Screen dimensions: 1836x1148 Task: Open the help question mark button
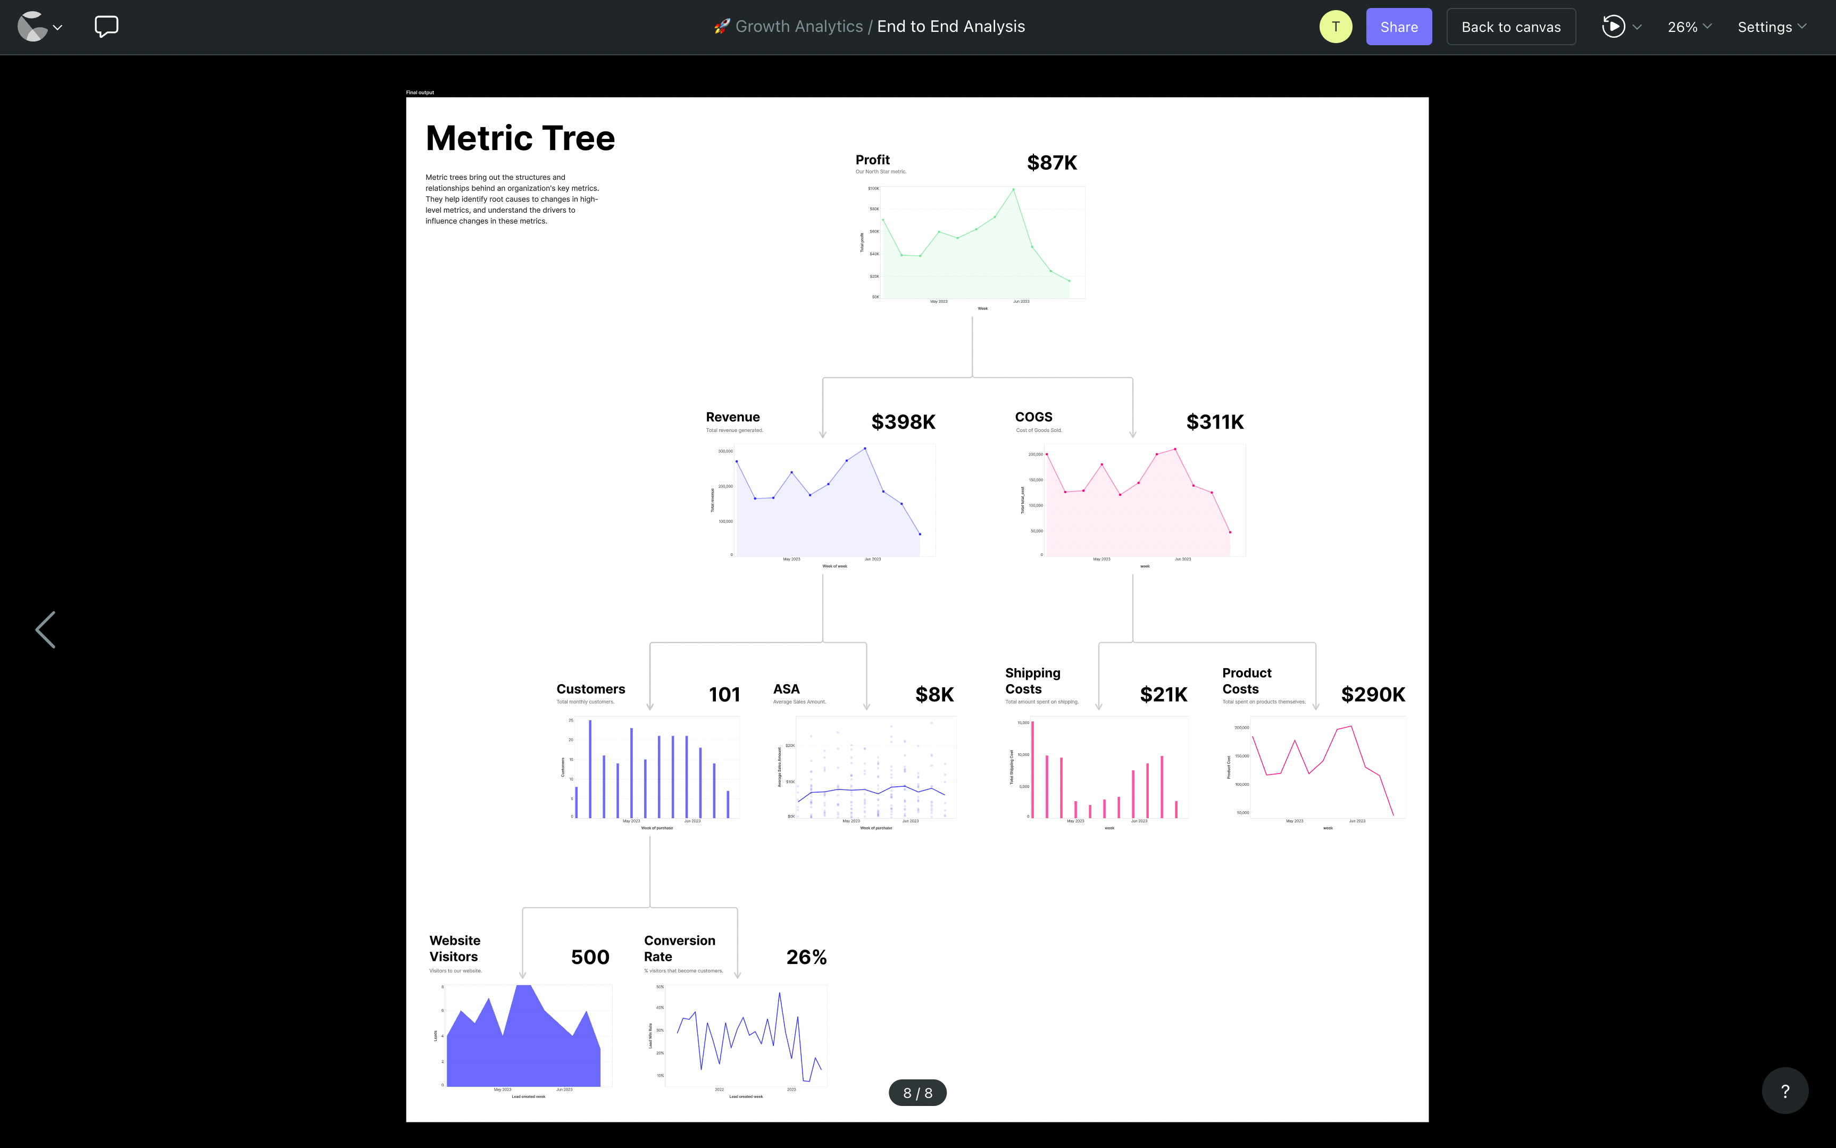click(1784, 1091)
